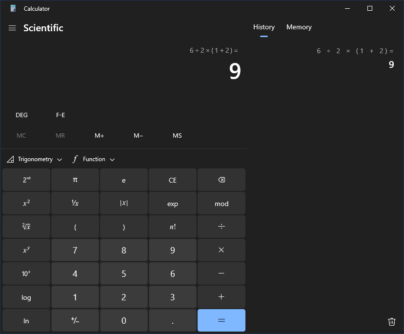Viewport: 404px width, 334px height.
Task: Click digit 6 key
Action: 173,273
